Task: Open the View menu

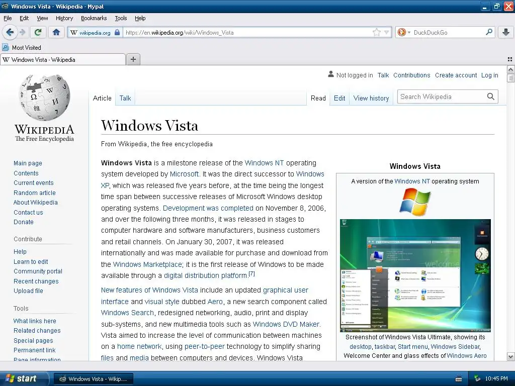Action: 42,19
